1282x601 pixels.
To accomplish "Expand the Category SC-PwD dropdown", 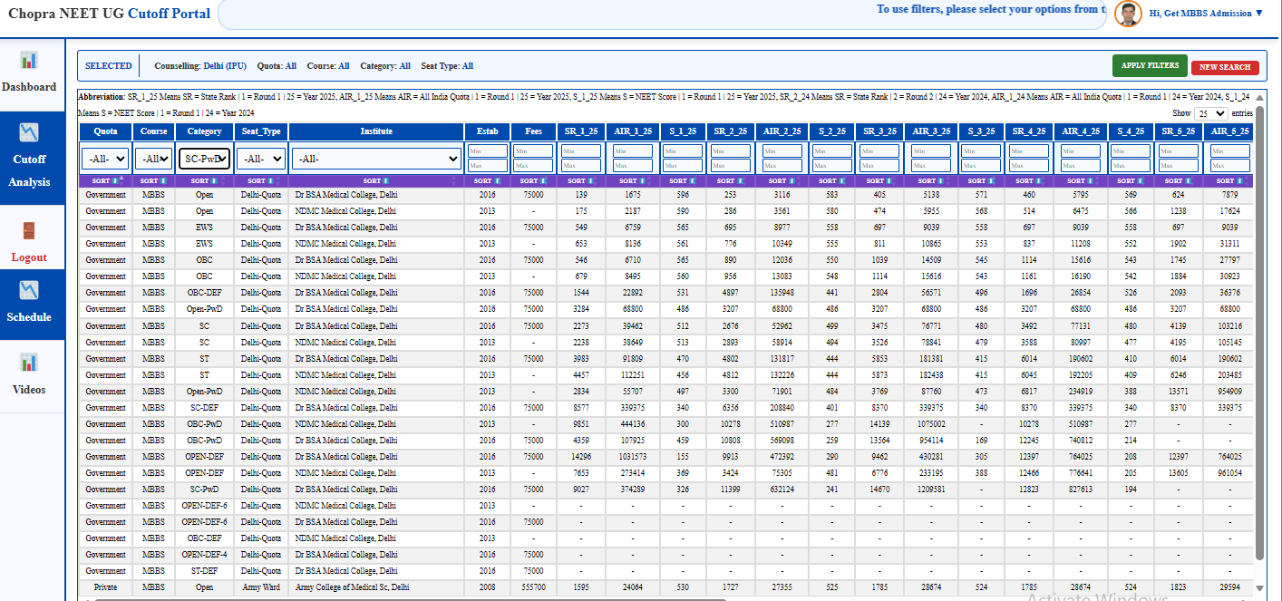I will (204, 160).
